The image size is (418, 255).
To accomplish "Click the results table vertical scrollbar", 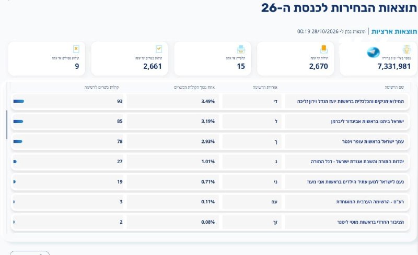I will click(7, 125).
